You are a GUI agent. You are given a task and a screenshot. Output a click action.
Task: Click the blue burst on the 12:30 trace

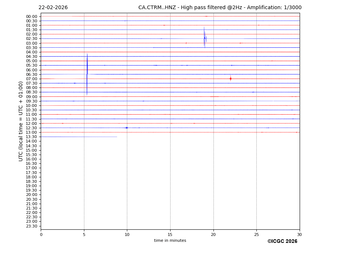(x=127, y=127)
